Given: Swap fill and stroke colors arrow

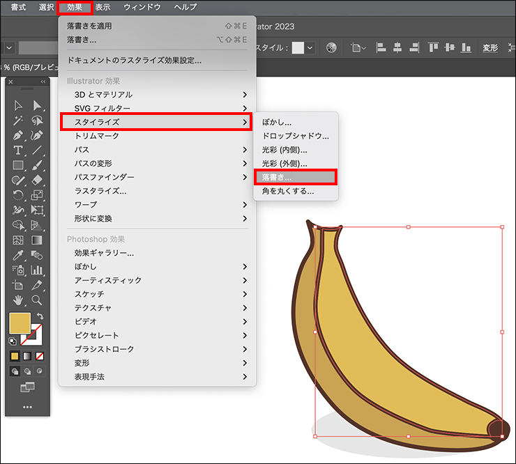Looking at the screenshot, I should point(40,316).
